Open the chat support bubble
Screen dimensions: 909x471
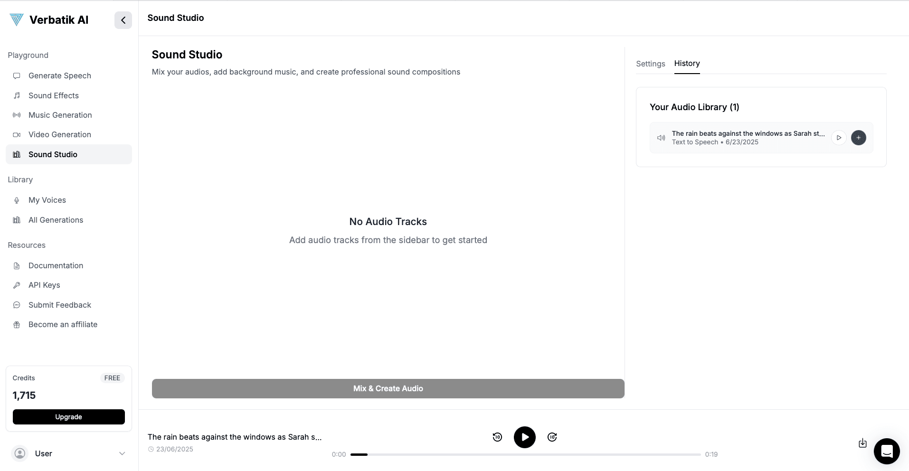click(x=886, y=451)
